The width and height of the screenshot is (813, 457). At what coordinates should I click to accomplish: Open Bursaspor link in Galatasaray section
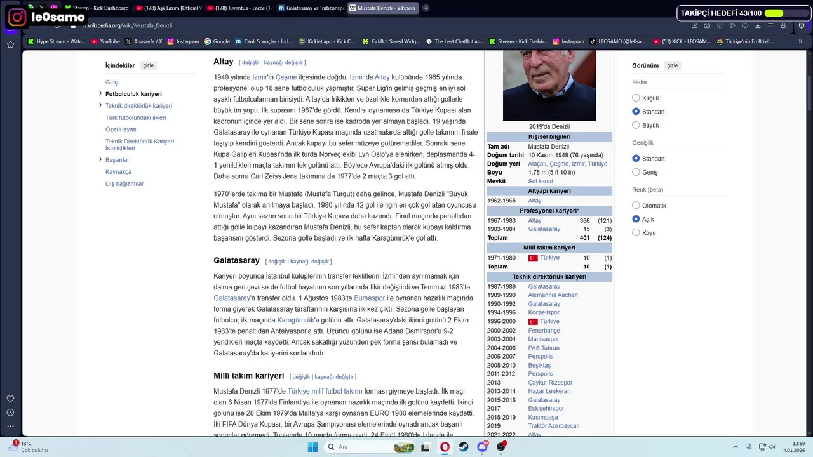click(370, 298)
